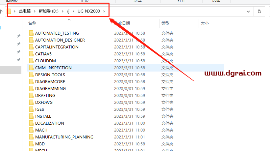Viewport: 270px width, 151px height.
Task: Sort by 类型 column header
Action: click(x=165, y=23)
